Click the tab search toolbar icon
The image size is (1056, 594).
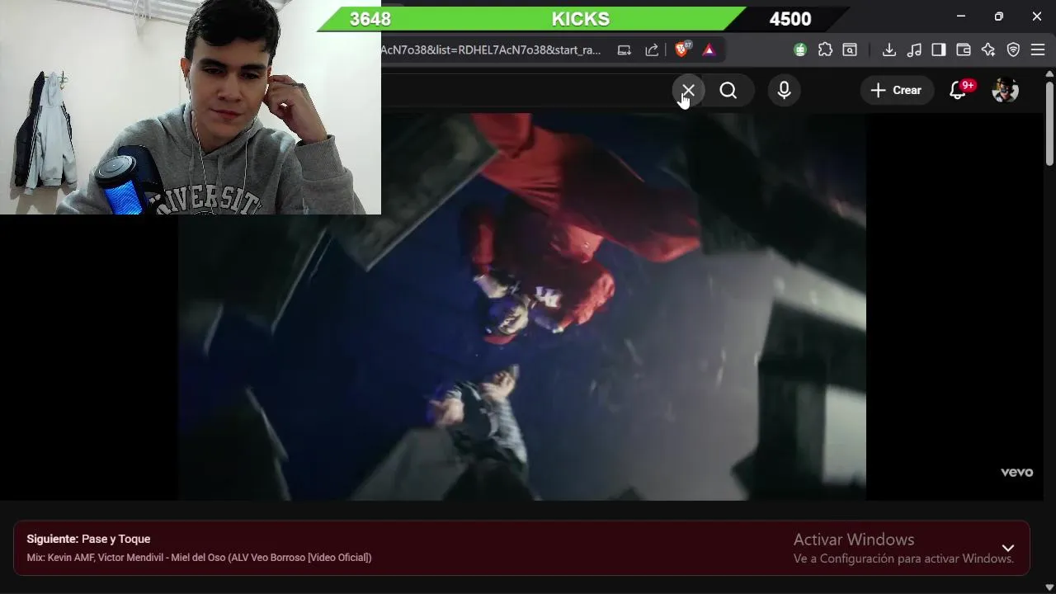click(x=850, y=49)
